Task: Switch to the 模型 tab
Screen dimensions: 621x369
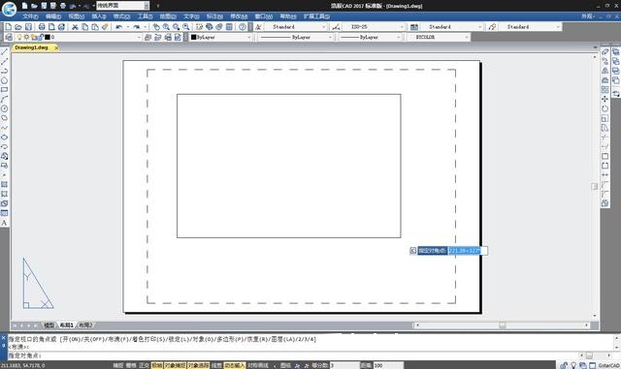Action: [49, 325]
